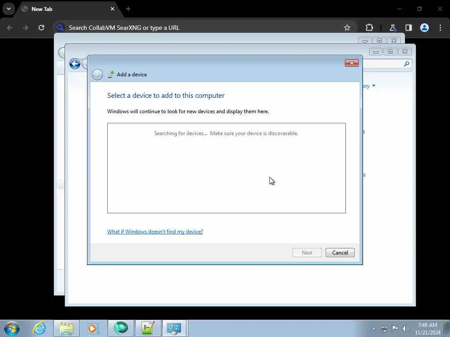Open the Notepad++ taskbar icon
The height and width of the screenshot is (337, 450).
148,328
